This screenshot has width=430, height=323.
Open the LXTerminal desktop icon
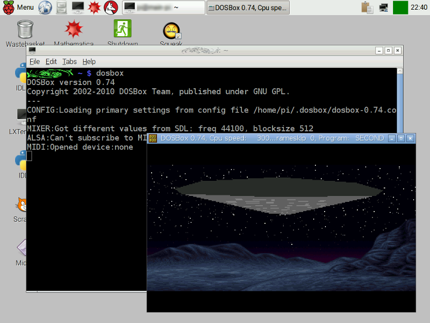[18, 122]
